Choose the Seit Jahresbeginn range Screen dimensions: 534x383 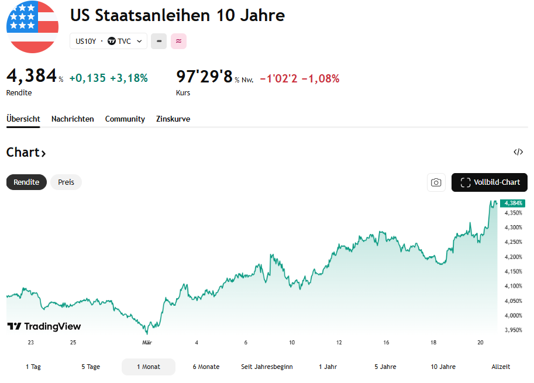tap(267, 367)
